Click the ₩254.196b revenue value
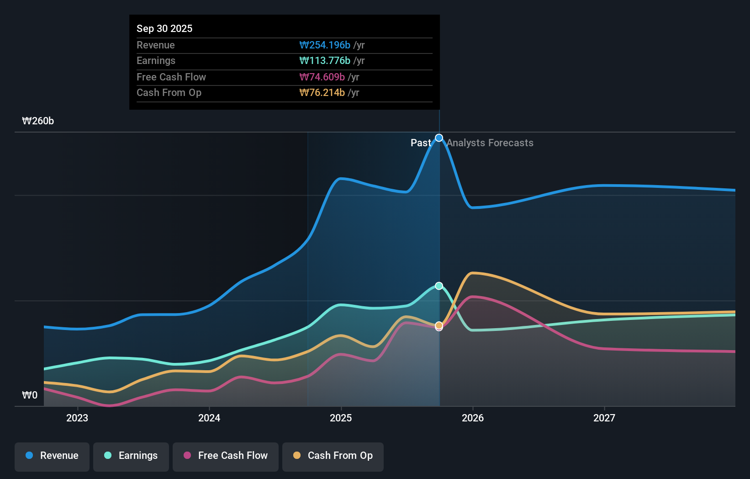This screenshot has width=750, height=479. point(325,45)
